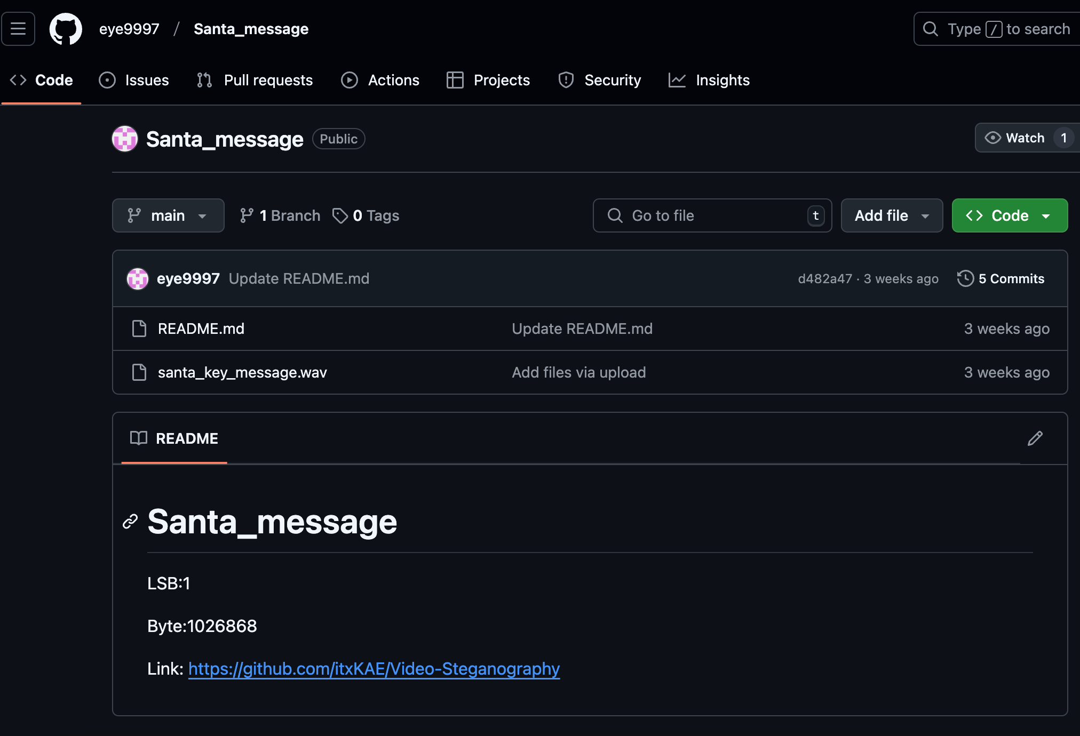Open the hamburger navigation menu

point(18,29)
